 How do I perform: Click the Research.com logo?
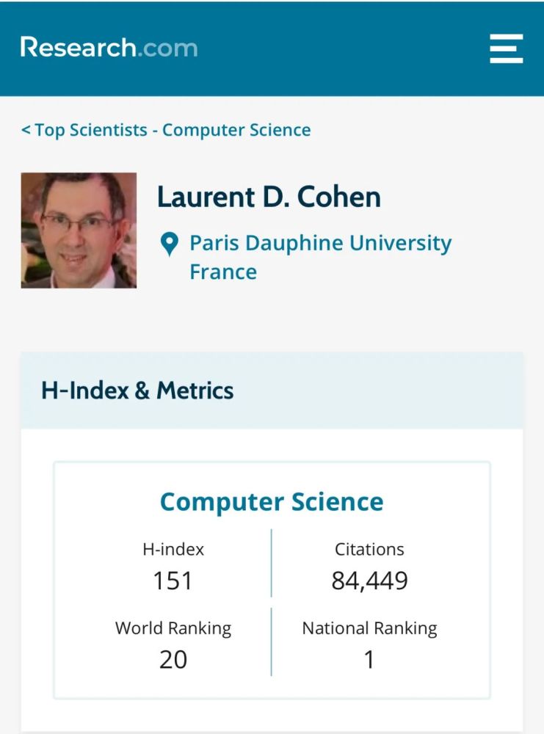pyautogui.click(x=109, y=47)
